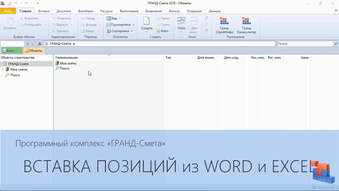Launch Гранд СтройИнфо program

[224, 25]
